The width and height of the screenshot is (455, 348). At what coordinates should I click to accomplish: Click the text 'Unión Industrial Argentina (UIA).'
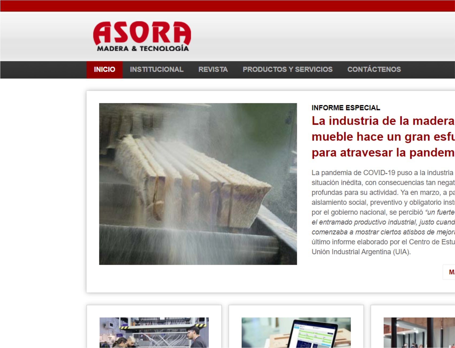point(361,252)
